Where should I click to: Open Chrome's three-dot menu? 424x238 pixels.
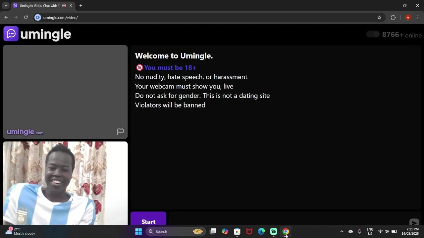(x=418, y=18)
